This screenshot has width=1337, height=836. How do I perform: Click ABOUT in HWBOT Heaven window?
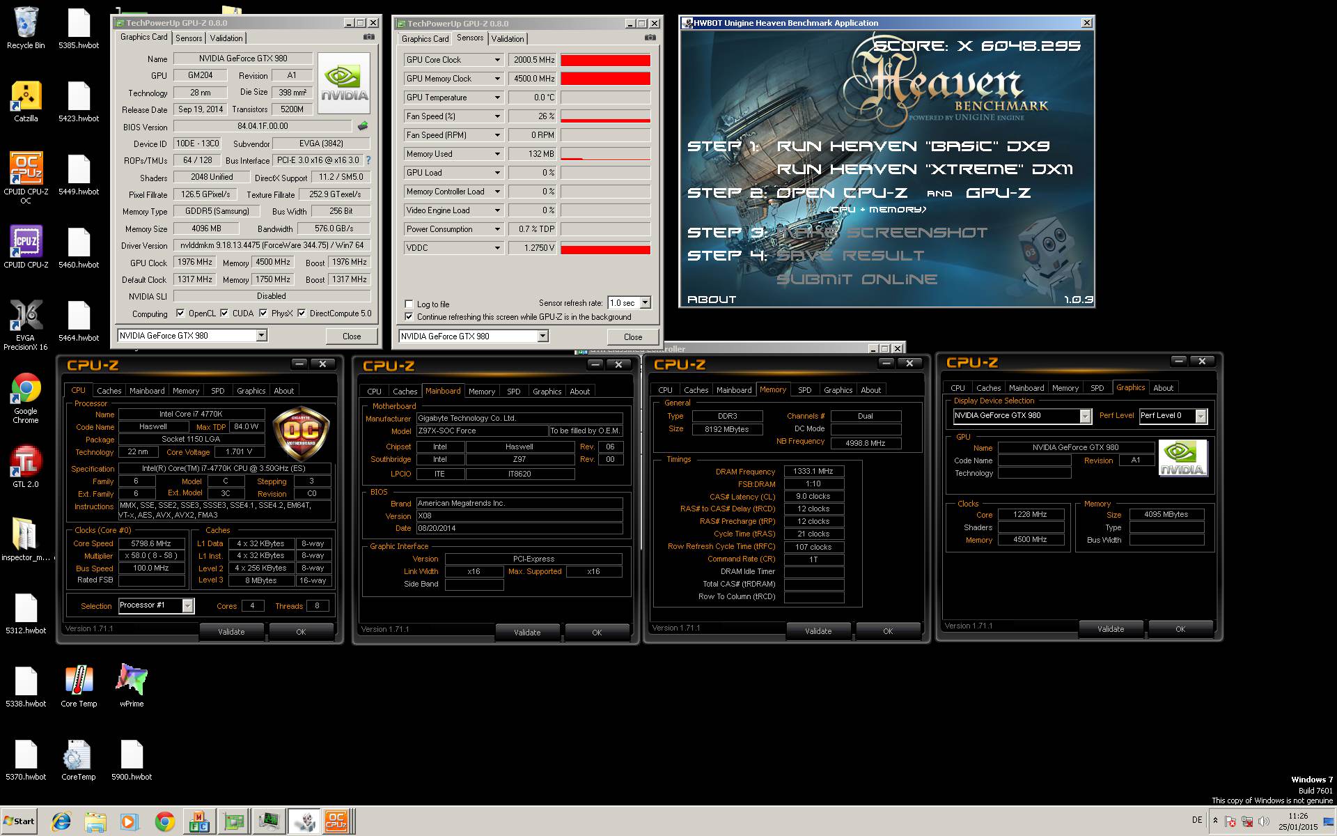click(712, 300)
